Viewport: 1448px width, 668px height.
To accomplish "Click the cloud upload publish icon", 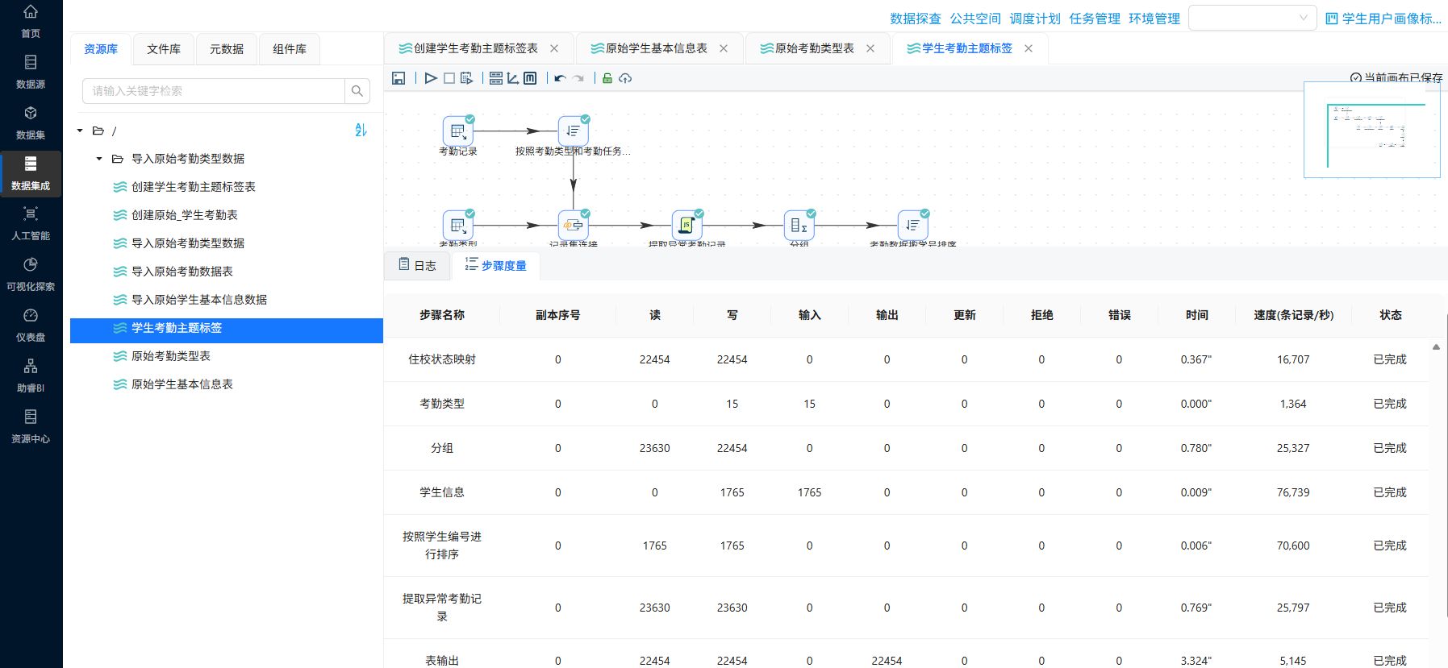I will [x=625, y=78].
